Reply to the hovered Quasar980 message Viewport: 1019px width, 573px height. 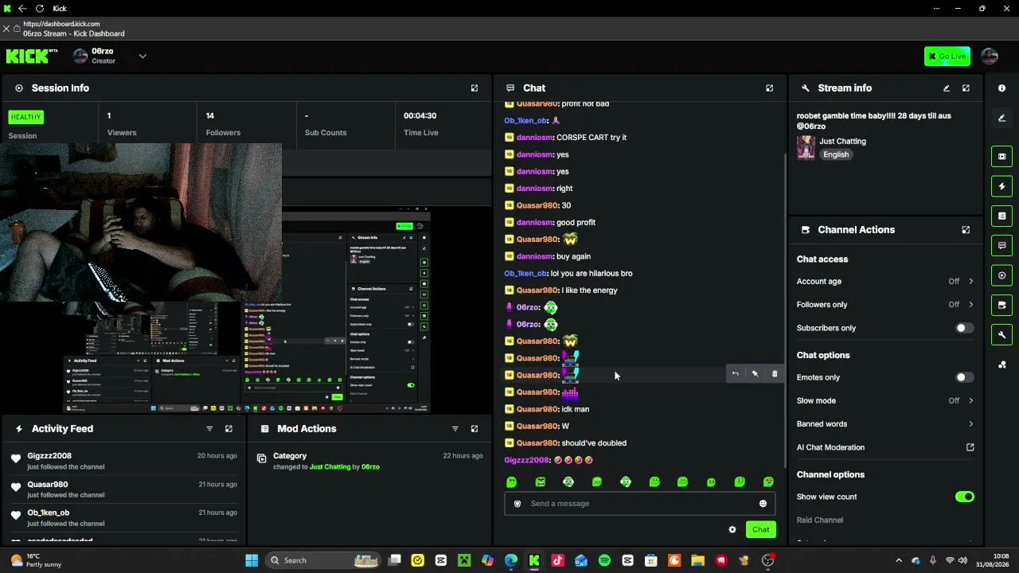735,374
